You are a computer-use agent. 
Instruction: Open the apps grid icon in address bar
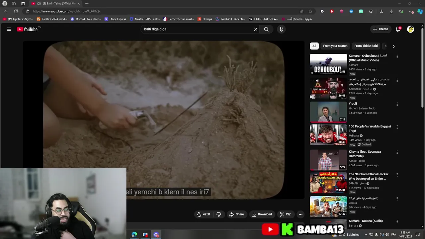tap(301, 11)
